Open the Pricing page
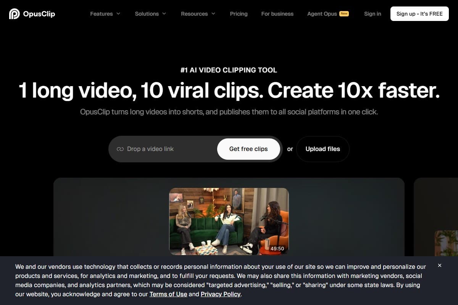The image size is (458, 305). [x=239, y=14]
